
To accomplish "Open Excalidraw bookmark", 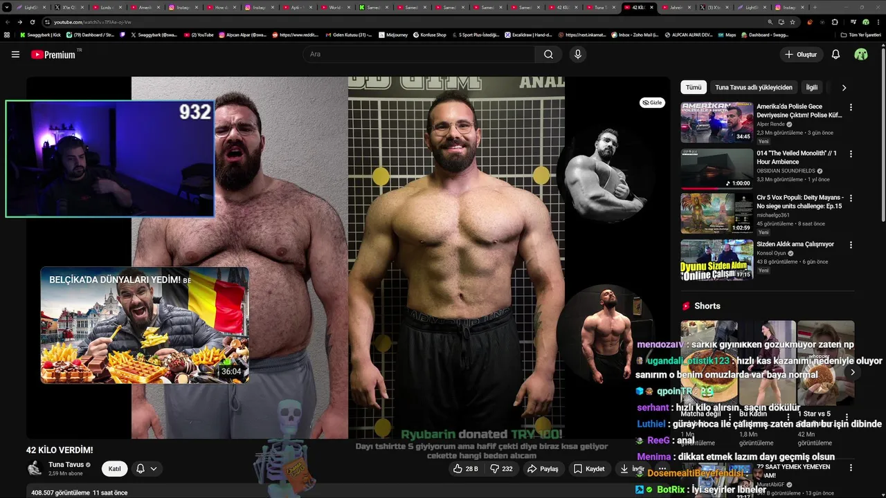I will click(x=527, y=35).
